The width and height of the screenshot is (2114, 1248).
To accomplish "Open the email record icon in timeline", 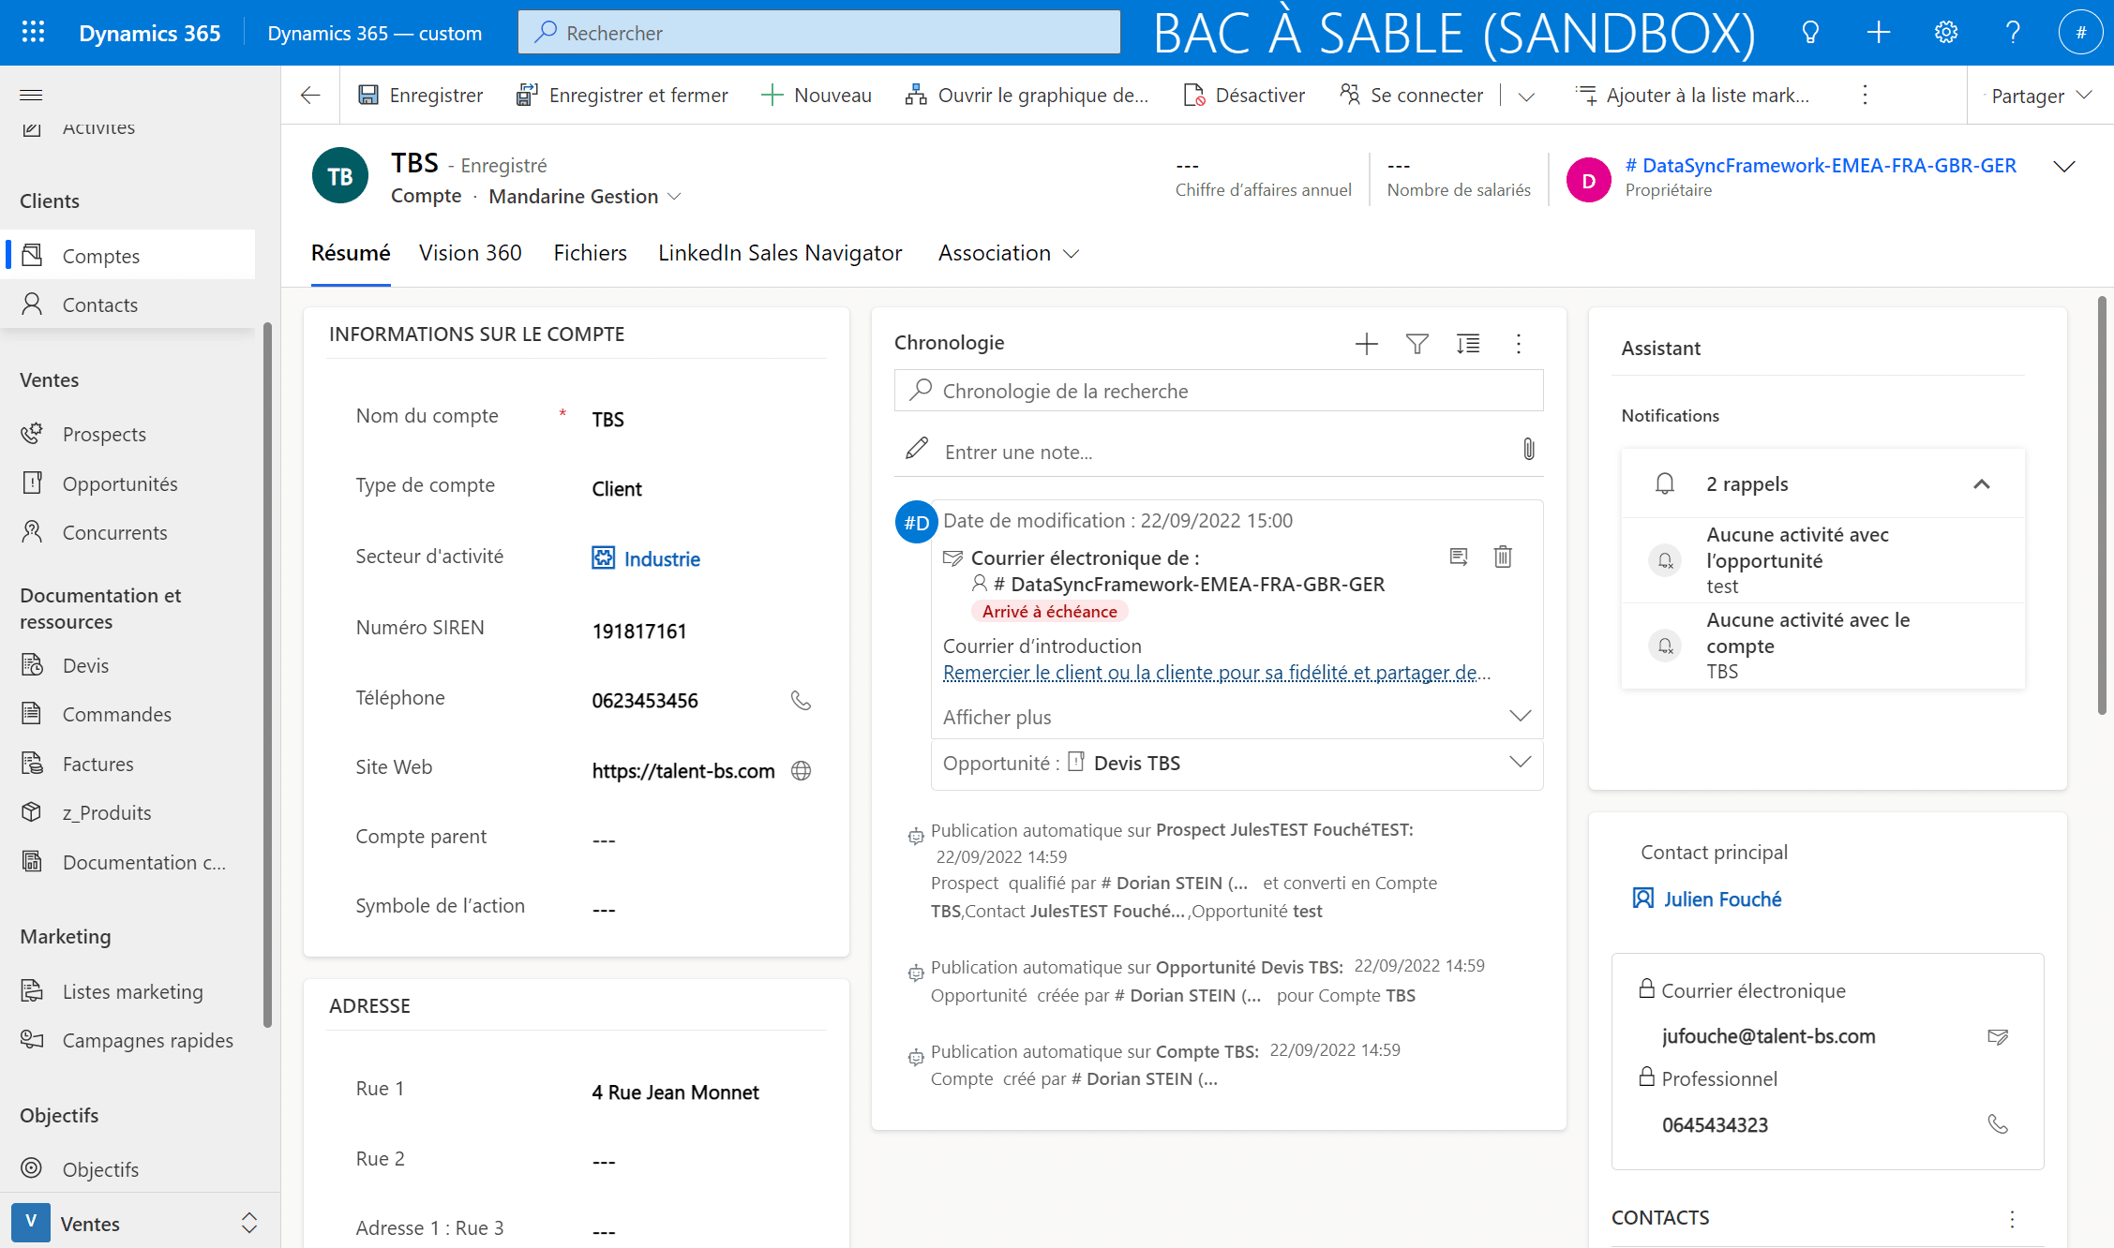I will coord(1459,557).
